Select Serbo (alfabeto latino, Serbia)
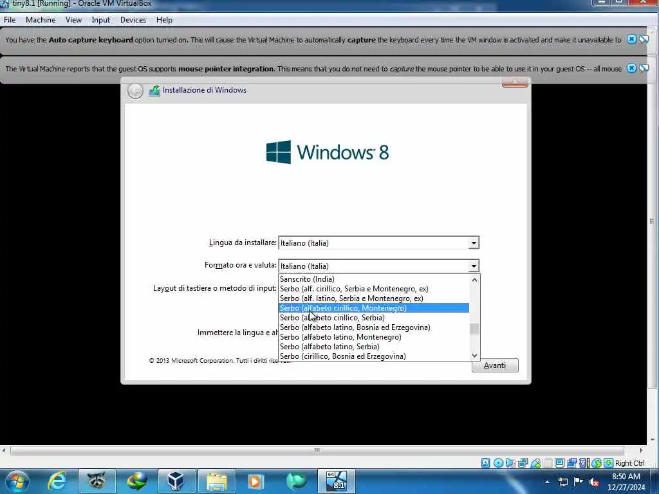659x494 pixels. click(x=374, y=347)
